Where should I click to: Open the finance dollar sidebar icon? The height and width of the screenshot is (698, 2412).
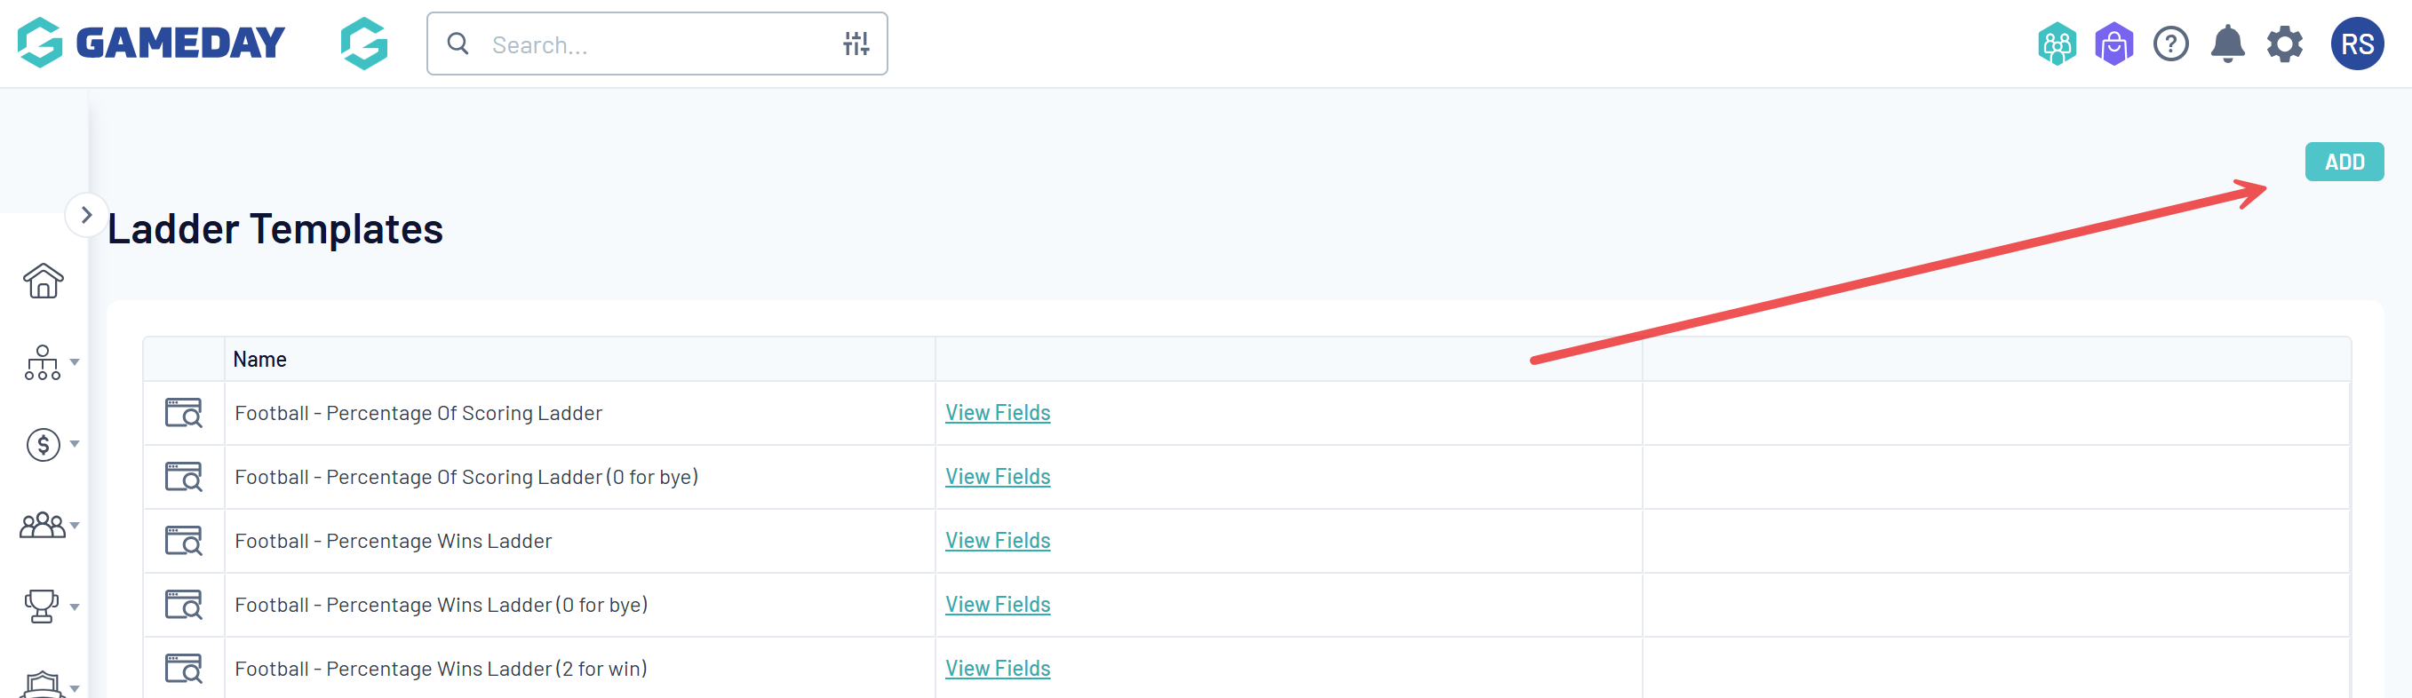(x=43, y=444)
